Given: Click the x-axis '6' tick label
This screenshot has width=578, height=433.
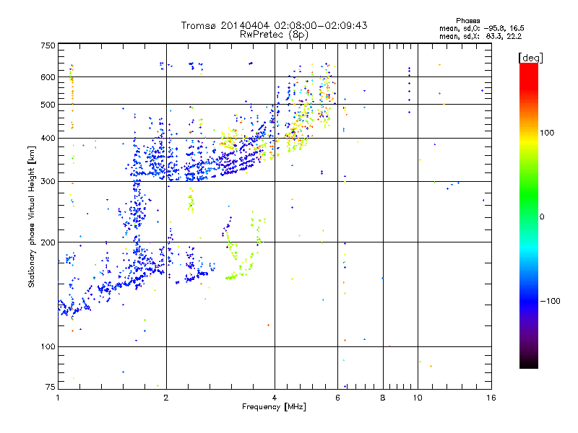Looking at the screenshot, I should click(337, 398).
